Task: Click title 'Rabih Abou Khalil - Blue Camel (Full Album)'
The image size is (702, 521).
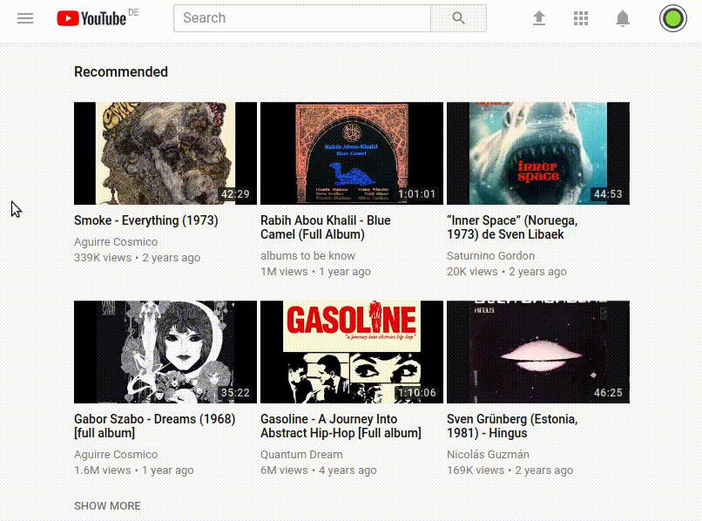Action: tap(326, 227)
